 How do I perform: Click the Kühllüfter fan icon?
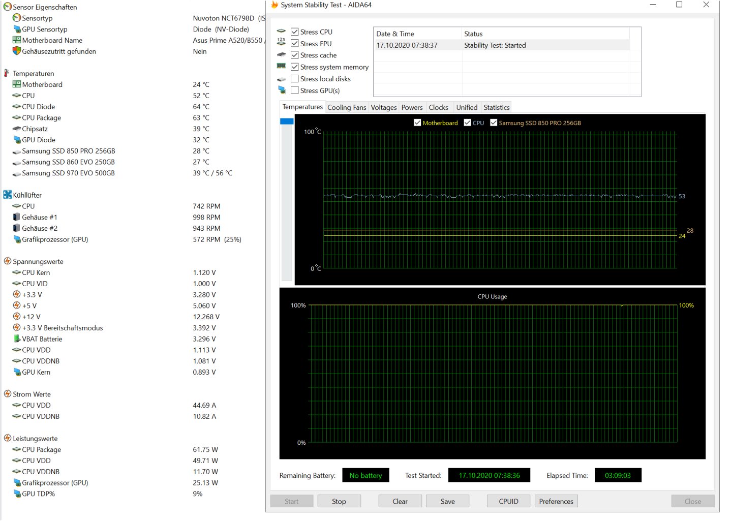(7, 195)
